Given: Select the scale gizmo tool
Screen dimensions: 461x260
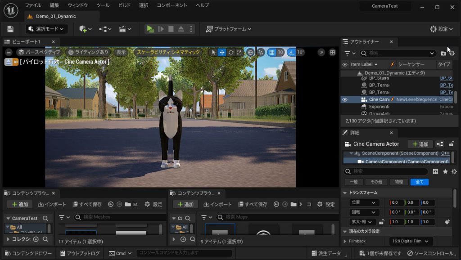Looking at the screenshot, I should [x=240, y=52].
